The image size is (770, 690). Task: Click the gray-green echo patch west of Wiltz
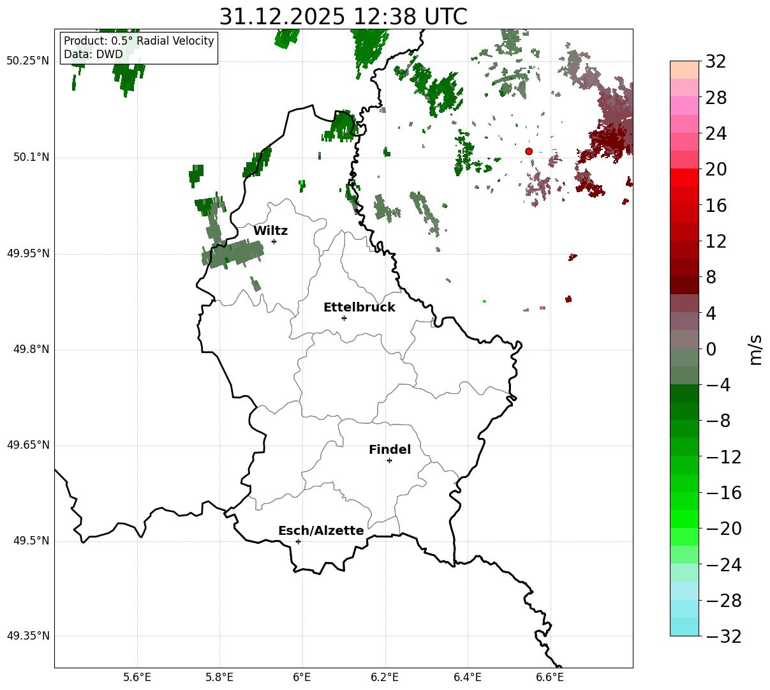[233, 253]
